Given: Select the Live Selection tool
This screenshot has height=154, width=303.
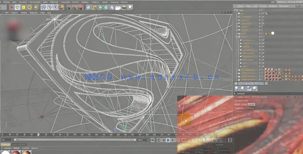Looking at the screenshot, I should pos(12,7).
